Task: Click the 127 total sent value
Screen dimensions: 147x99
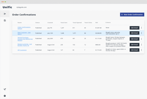Action: 62,50
